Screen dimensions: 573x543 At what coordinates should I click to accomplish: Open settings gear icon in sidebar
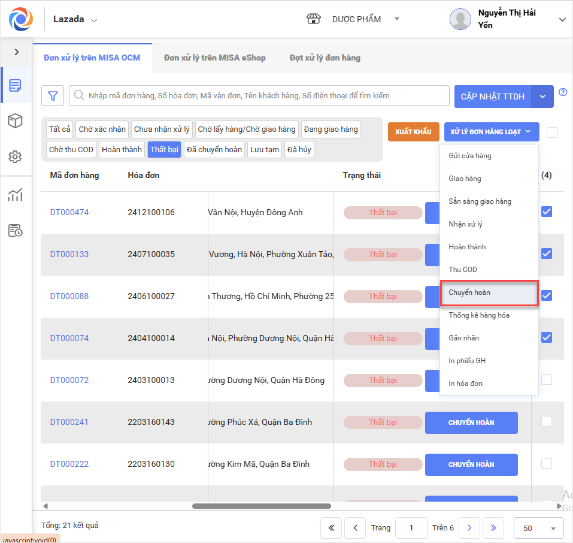pos(16,157)
